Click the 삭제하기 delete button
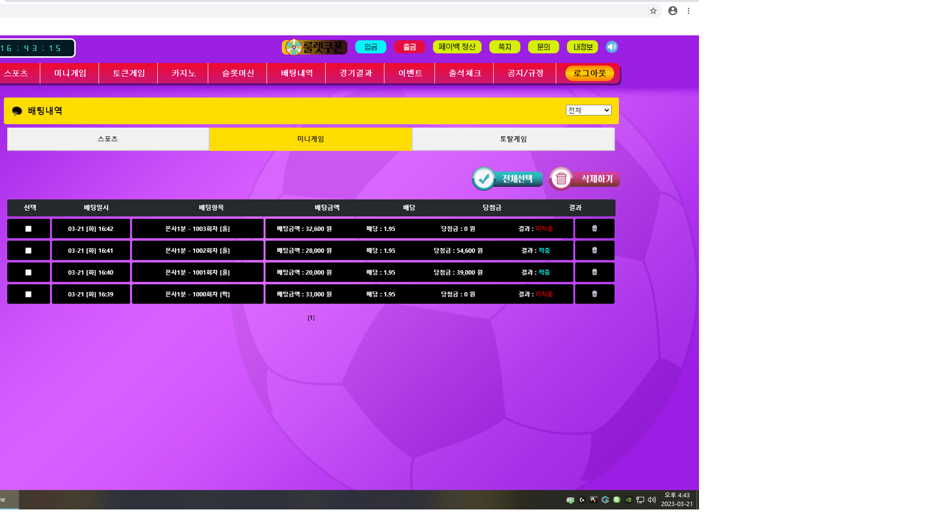This screenshot has height=524, width=932. pyautogui.click(x=584, y=179)
